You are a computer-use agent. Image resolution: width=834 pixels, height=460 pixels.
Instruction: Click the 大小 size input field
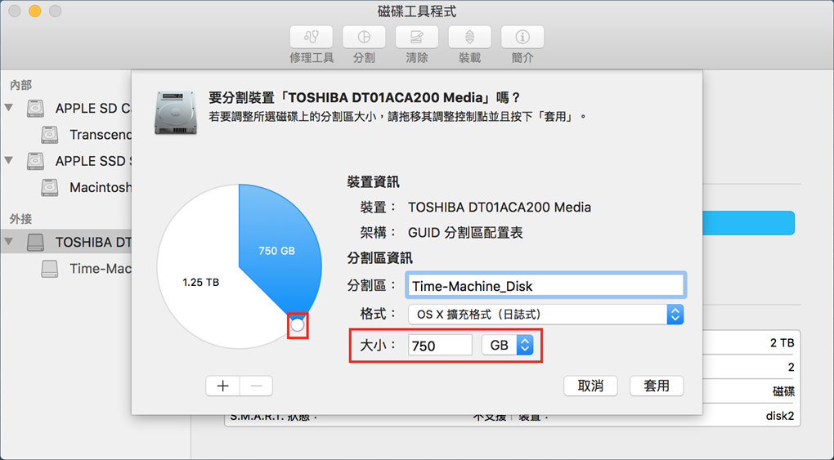[x=440, y=345]
